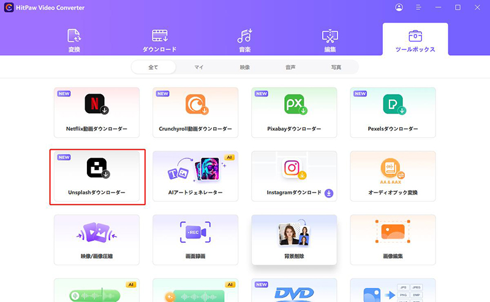The width and height of the screenshot is (490, 302).
Task: Click 画像編集 label
Action: [393, 256]
